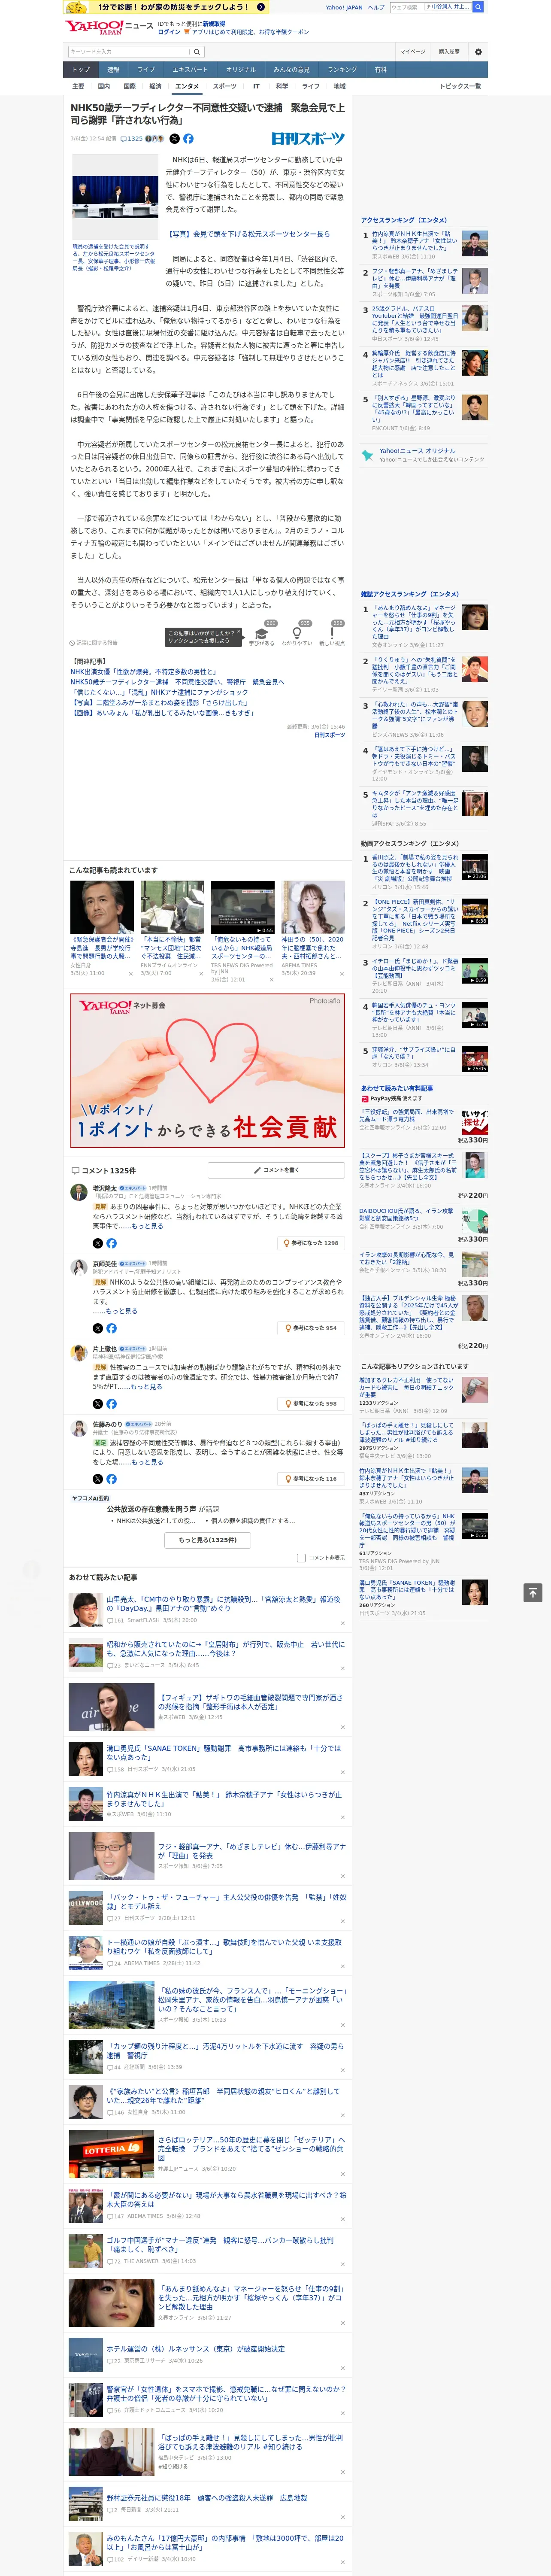This screenshot has width=551, height=2576.
Task: Open the Yahoo! JAPAN News logo
Action: 109,27
